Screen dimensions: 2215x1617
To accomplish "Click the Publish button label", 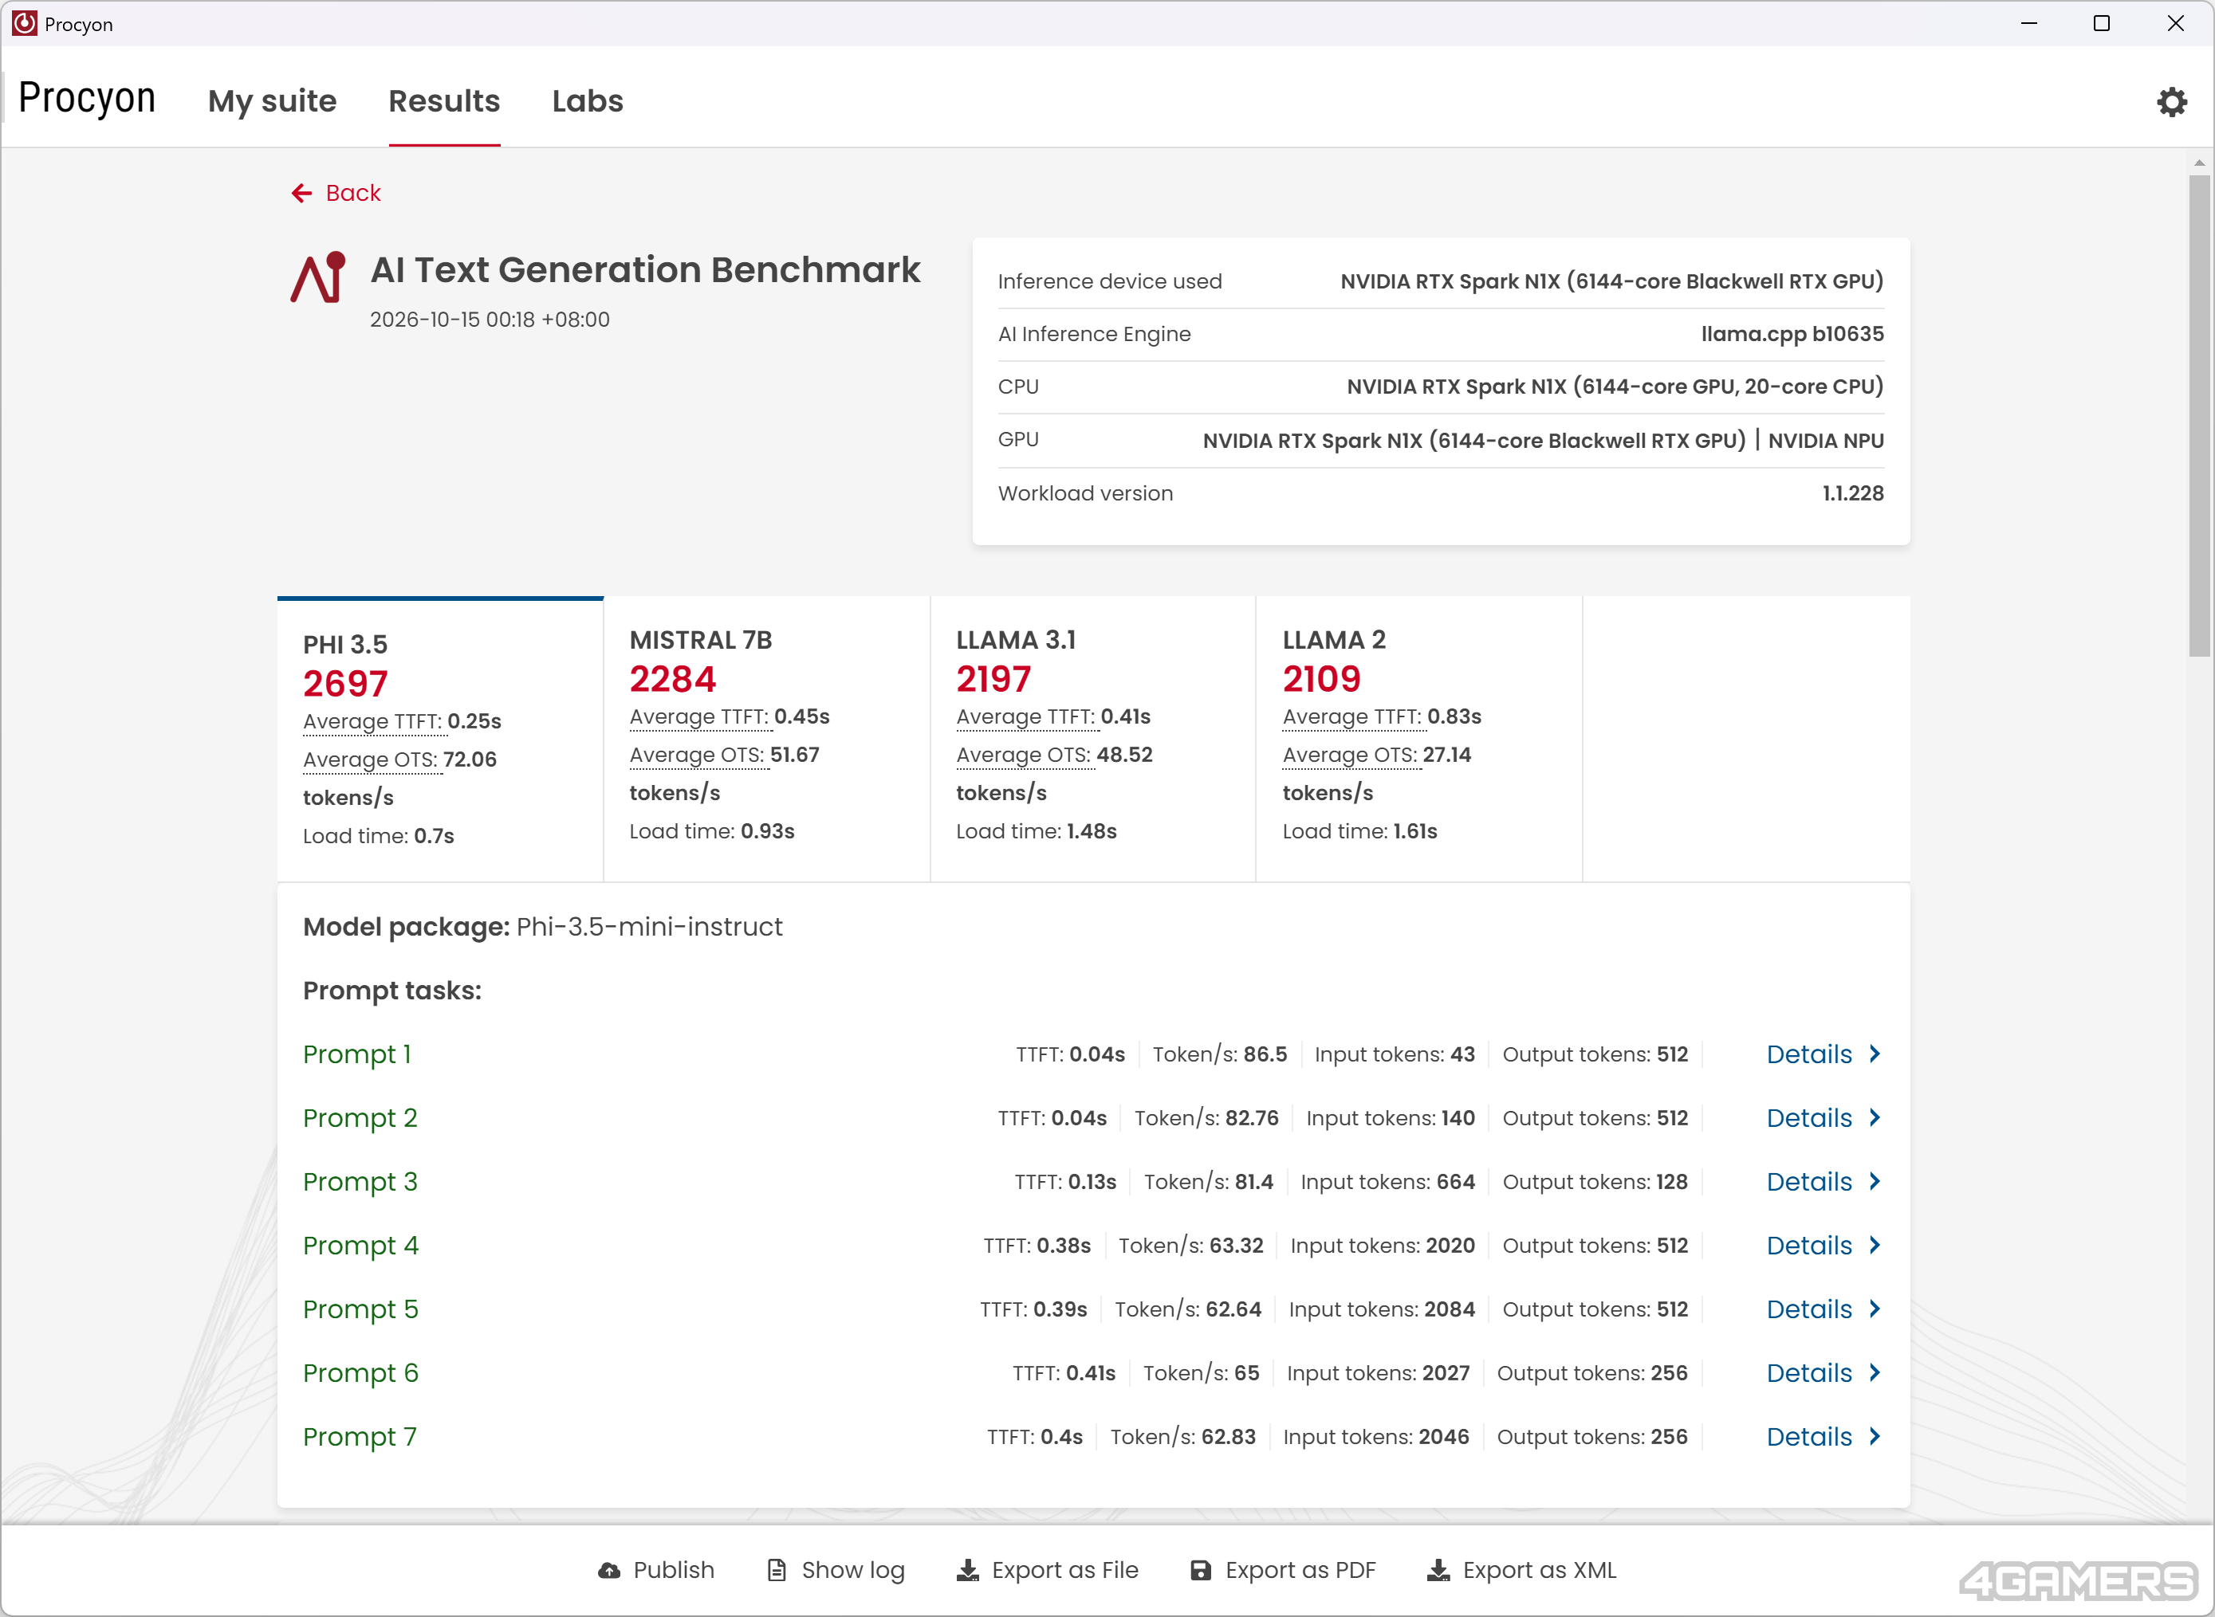I will (x=674, y=1570).
